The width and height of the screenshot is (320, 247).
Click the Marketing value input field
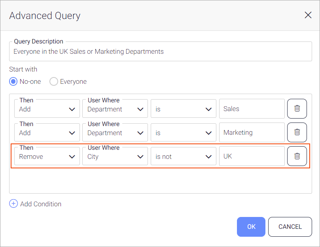252,132
